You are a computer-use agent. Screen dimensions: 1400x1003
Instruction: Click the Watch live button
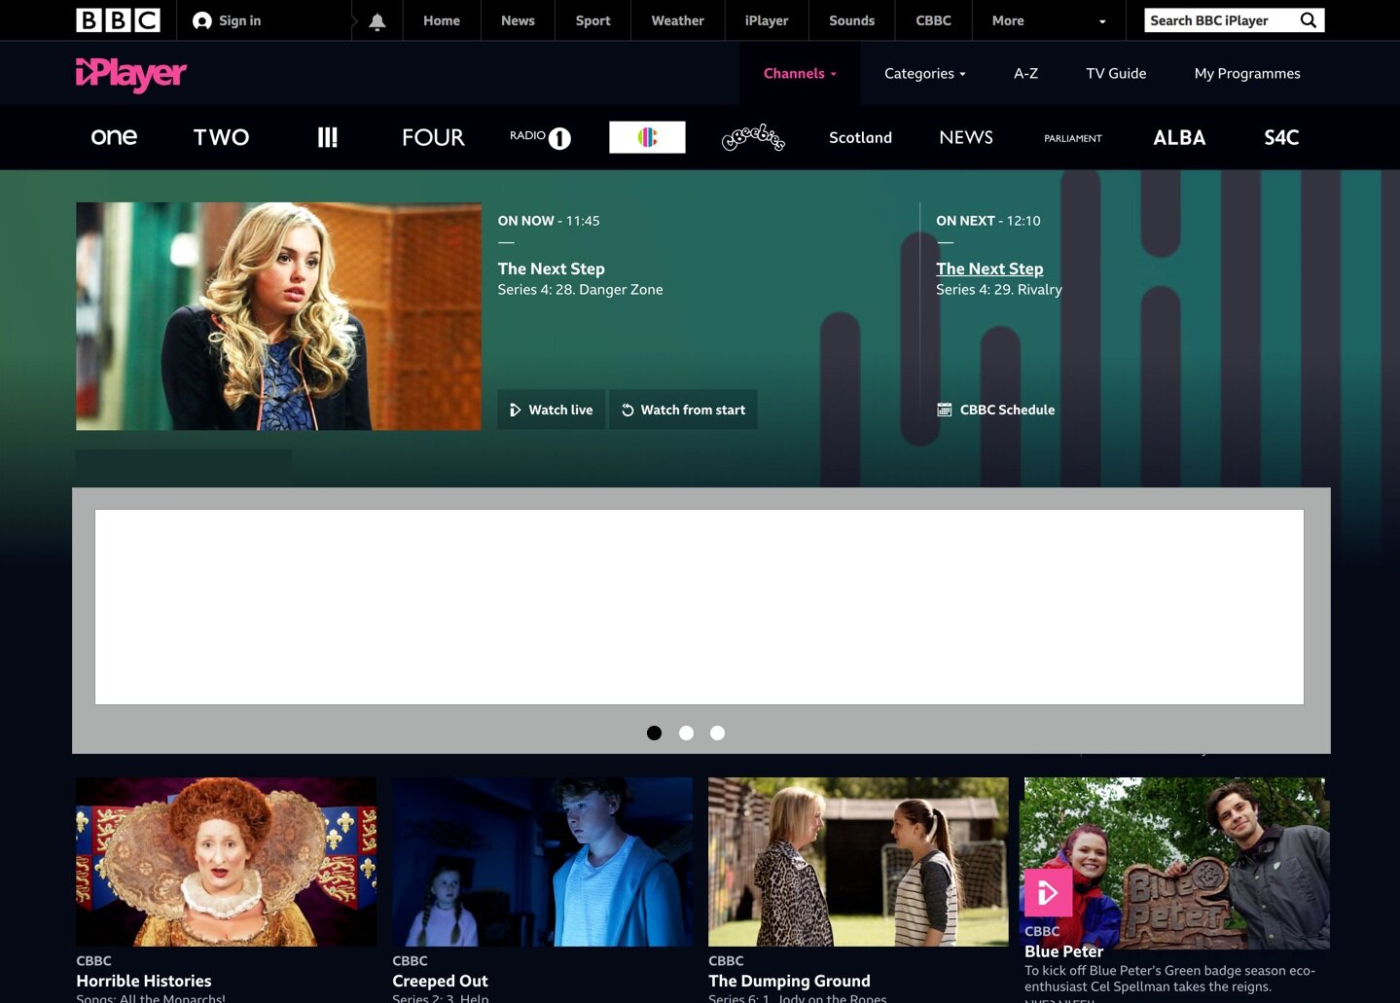[x=552, y=410]
